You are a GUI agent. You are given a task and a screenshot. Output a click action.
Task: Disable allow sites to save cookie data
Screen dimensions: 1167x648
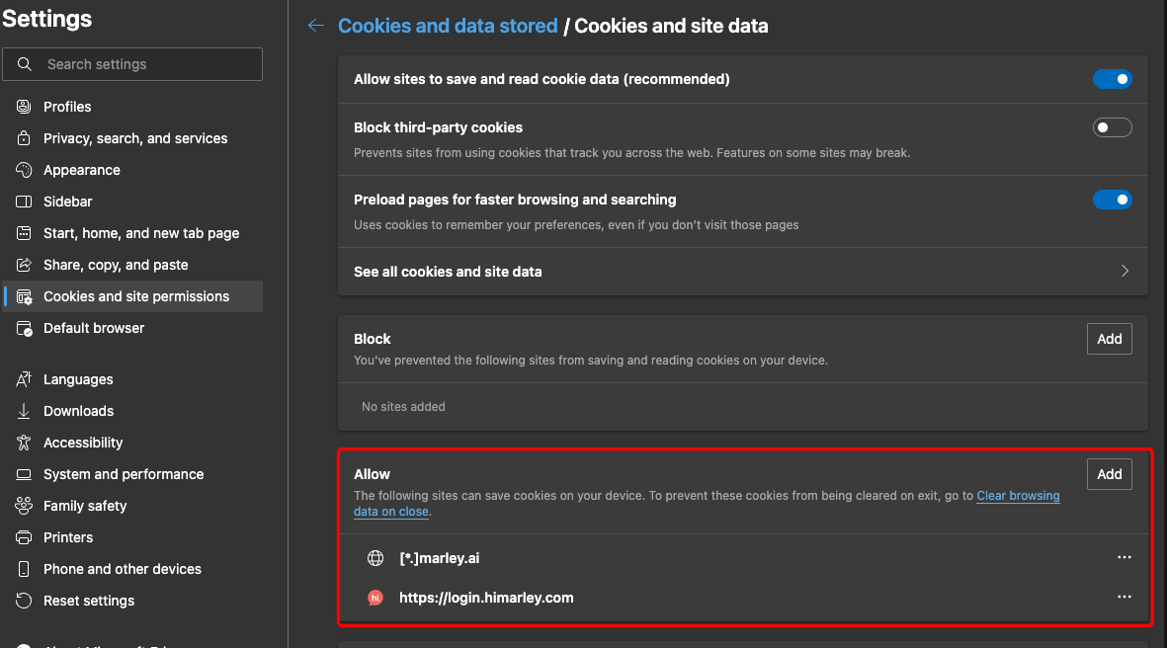(x=1112, y=79)
